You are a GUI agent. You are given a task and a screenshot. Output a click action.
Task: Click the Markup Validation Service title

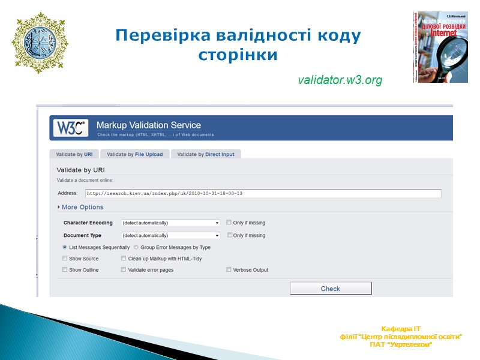pos(148,125)
